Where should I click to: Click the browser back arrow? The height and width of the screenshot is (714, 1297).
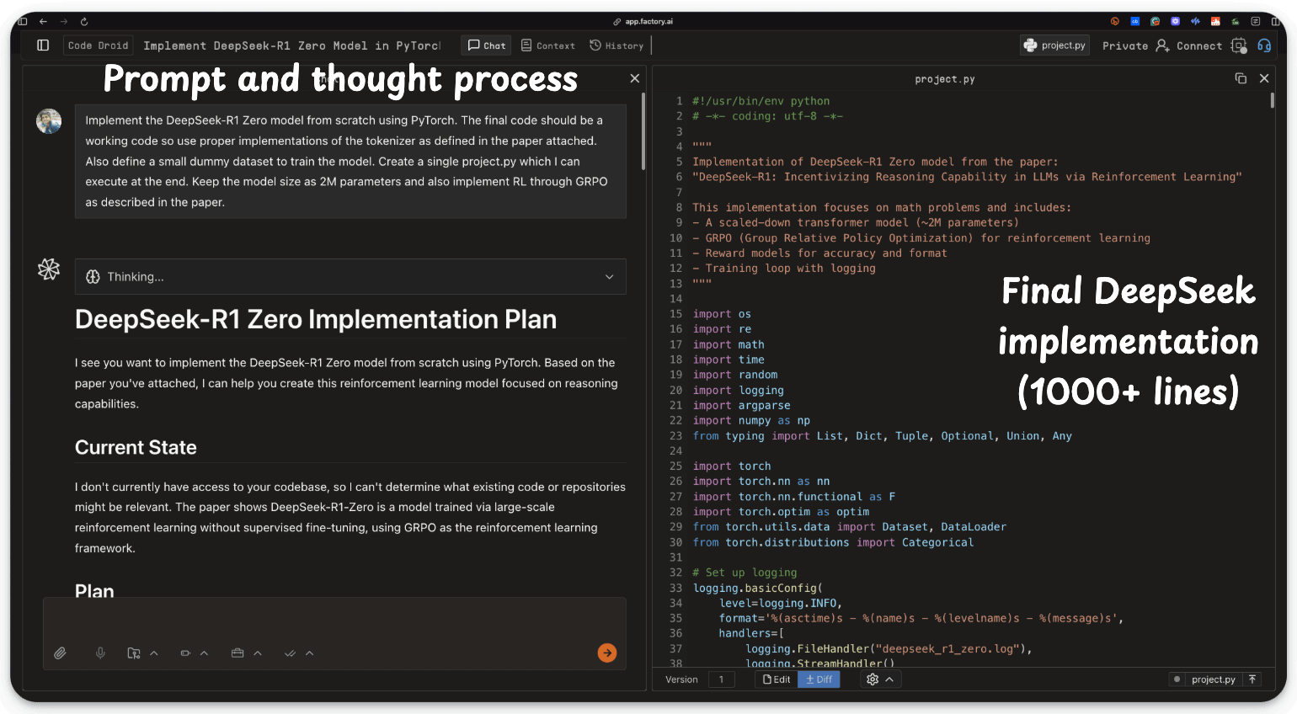43,21
